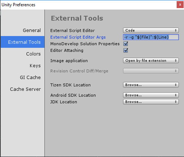
Task: Click the Unity Preferences window title
Action: pos(18,5)
